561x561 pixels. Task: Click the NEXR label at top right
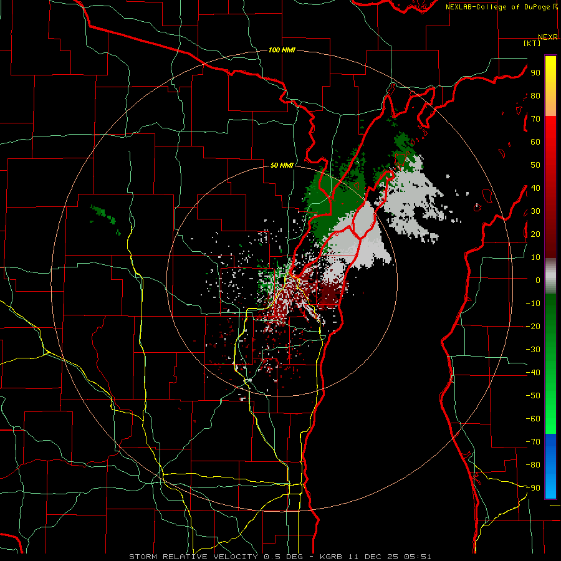548,37
